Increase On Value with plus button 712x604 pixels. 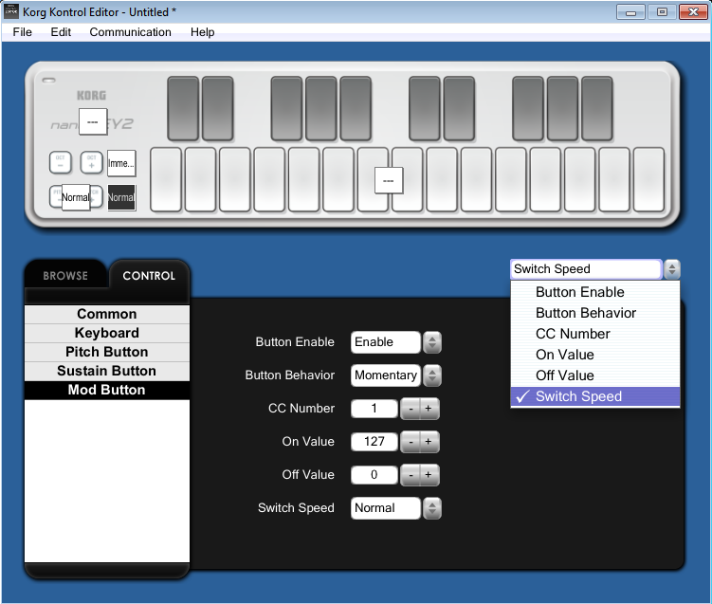coord(429,442)
